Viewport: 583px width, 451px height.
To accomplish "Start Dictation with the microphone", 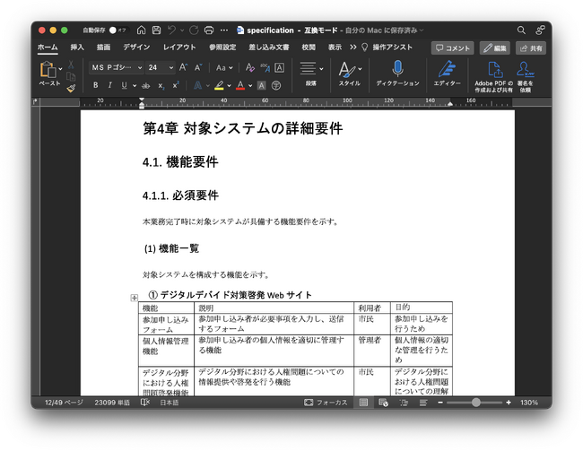I will [x=397, y=69].
